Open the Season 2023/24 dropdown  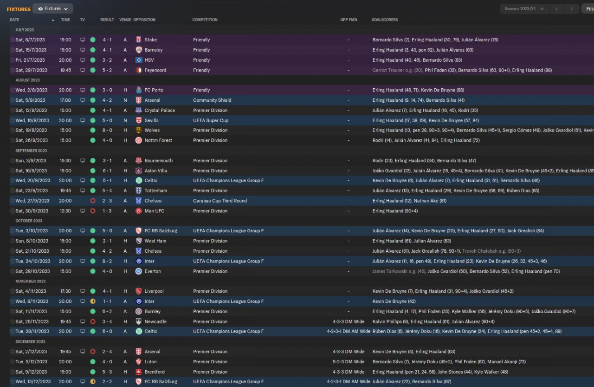(x=524, y=9)
